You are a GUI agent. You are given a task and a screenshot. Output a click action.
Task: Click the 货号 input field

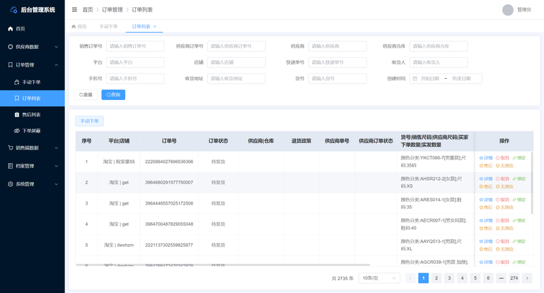click(337, 79)
